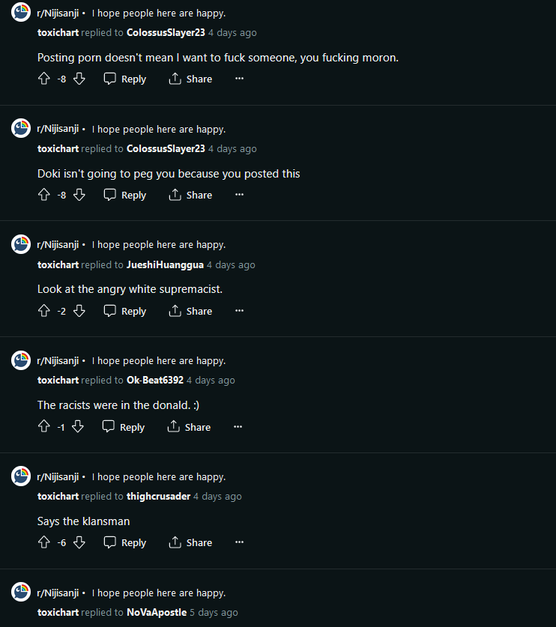Click the r/Nijisanji avatar on the topmost comment
556x627 pixels.
pos(21,12)
